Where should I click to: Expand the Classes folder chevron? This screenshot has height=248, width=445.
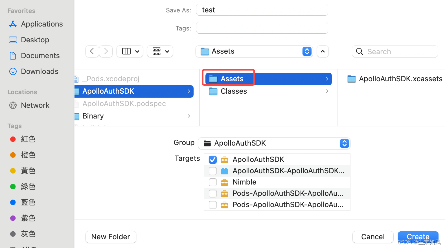tap(327, 91)
